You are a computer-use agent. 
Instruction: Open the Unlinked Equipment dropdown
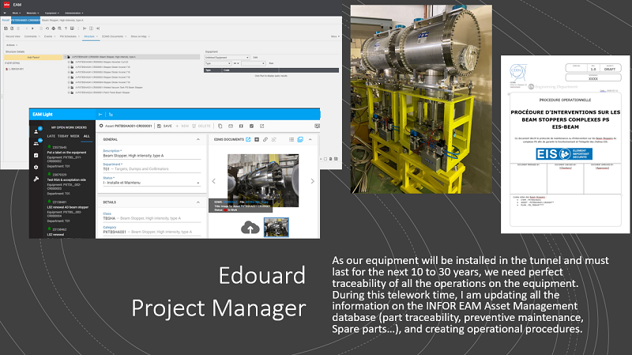[227, 57]
